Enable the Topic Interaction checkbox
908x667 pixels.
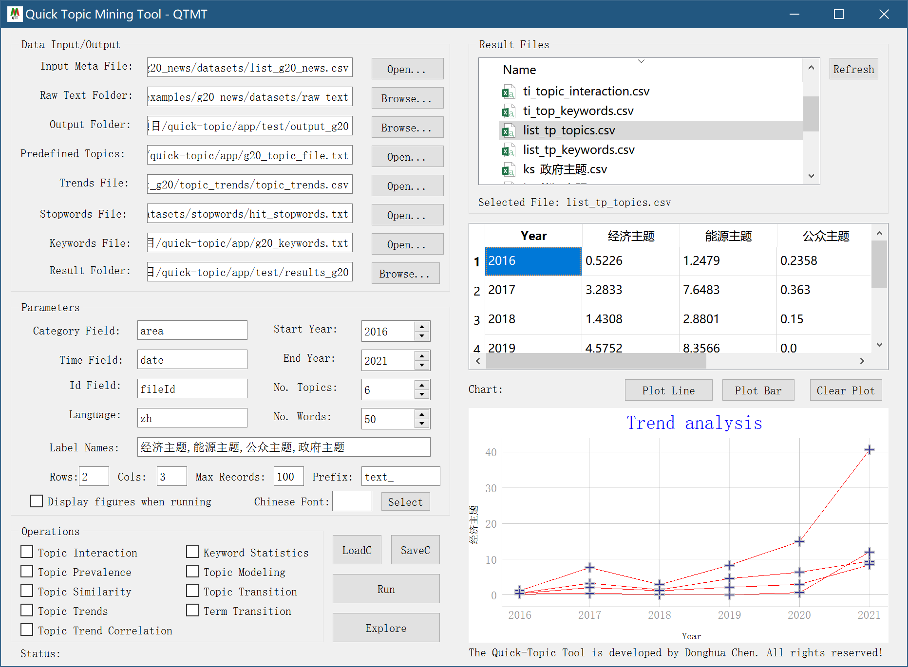[27, 552]
